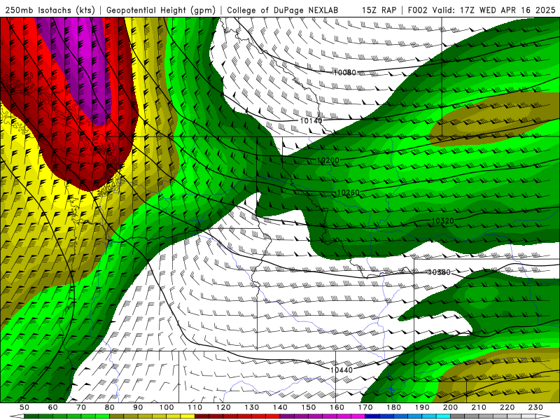Click the 230 knots legend value

(536, 407)
